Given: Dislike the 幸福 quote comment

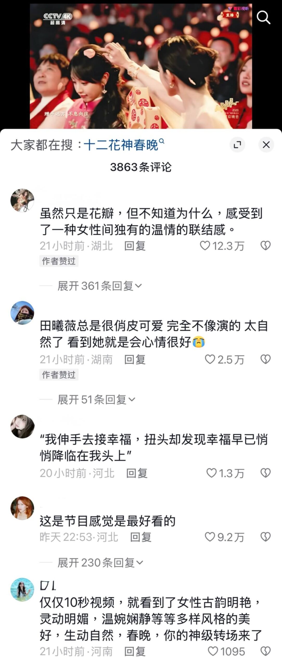Looking at the screenshot, I should [x=266, y=473].
